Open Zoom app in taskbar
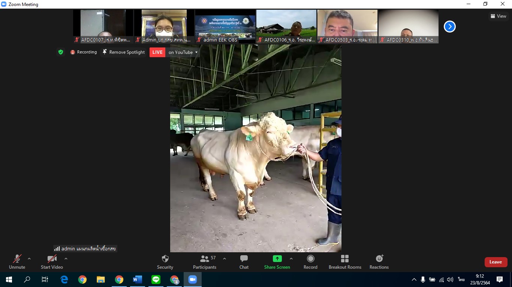This screenshot has width=512, height=287. coord(193,280)
